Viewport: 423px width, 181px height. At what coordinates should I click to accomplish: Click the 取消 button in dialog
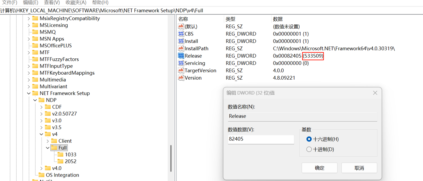coord(359,168)
